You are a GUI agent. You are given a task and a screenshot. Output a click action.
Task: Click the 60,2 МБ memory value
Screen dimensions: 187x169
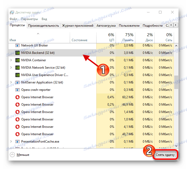128,97
